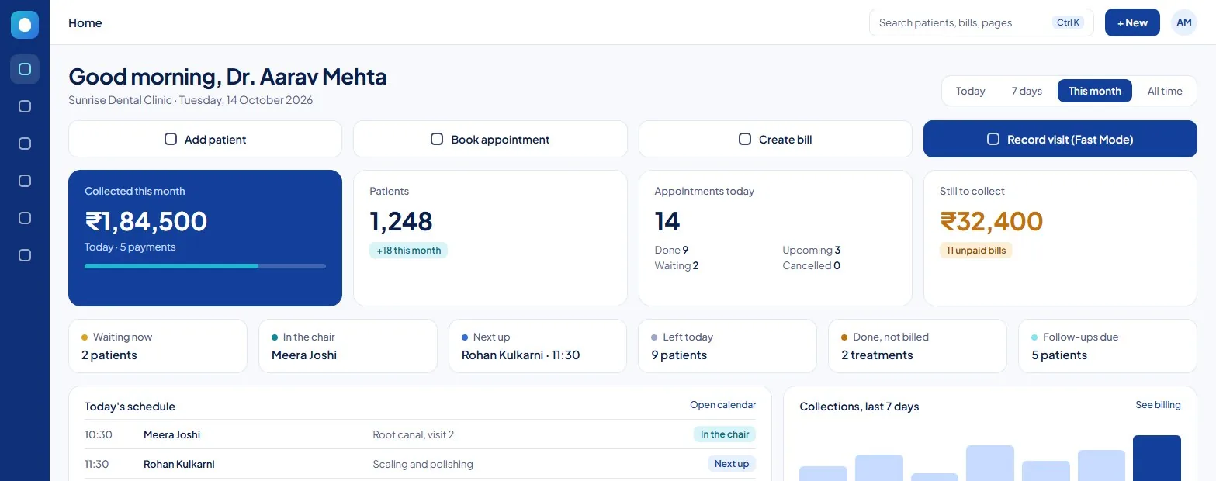
Task: Click the Today's schedule heading
Action: pos(130,407)
